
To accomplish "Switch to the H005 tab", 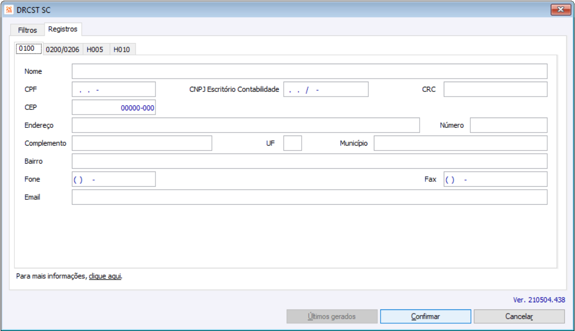I will (95, 50).
